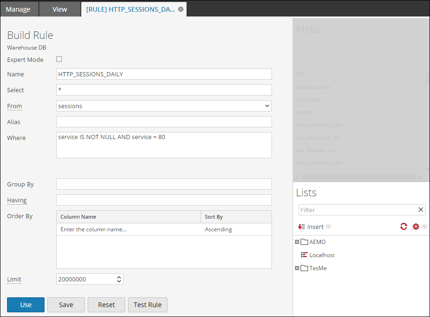Open the Lists settings gear
This screenshot has height=317, width=430.
(415, 227)
